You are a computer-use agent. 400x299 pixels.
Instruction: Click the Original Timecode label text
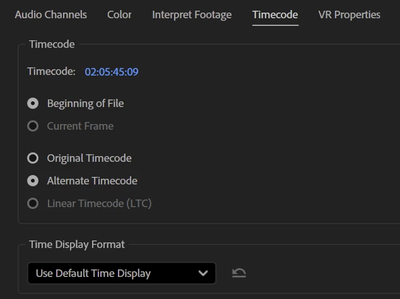(90, 158)
